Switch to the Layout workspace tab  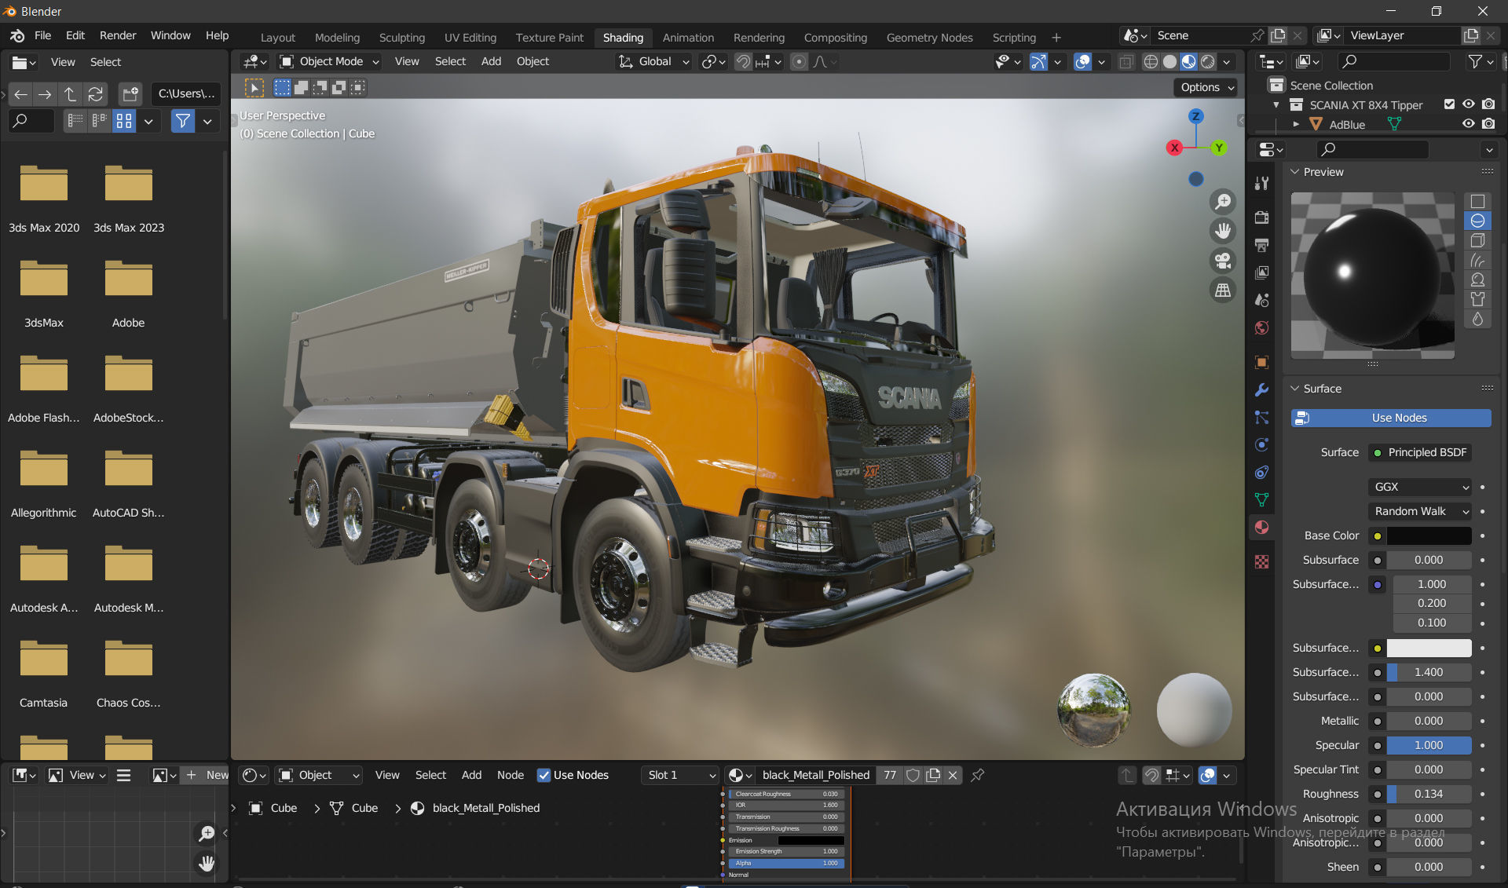tap(278, 37)
